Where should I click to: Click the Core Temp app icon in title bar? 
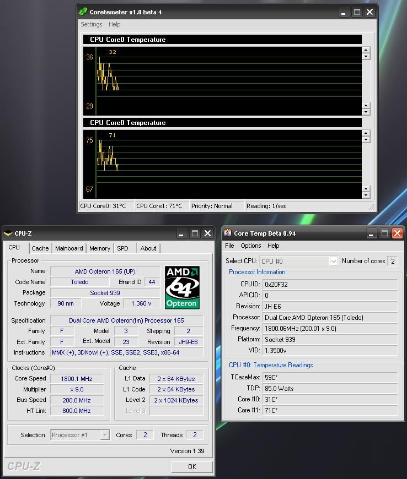pos(228,233)
